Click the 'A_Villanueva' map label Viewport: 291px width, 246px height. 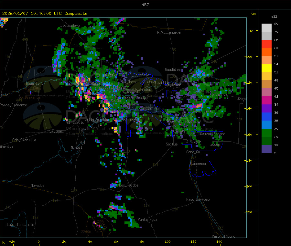169,32
